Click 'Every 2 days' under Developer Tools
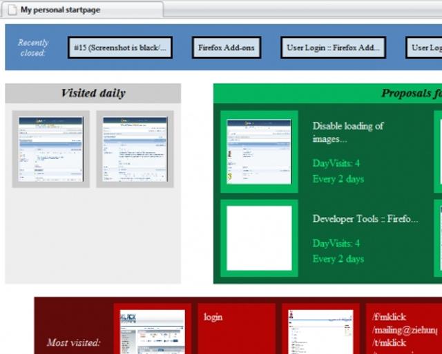Screen dimensions: 442x354 pos(338,259)
